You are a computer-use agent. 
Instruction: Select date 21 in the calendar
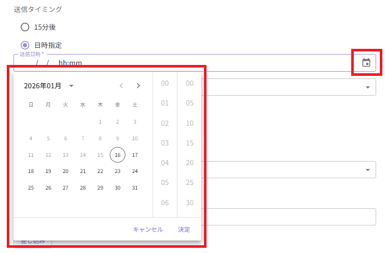[83, 171]
